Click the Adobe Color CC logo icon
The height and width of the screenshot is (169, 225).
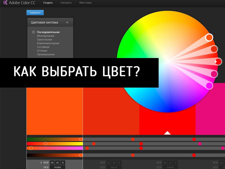coord(5,3)
